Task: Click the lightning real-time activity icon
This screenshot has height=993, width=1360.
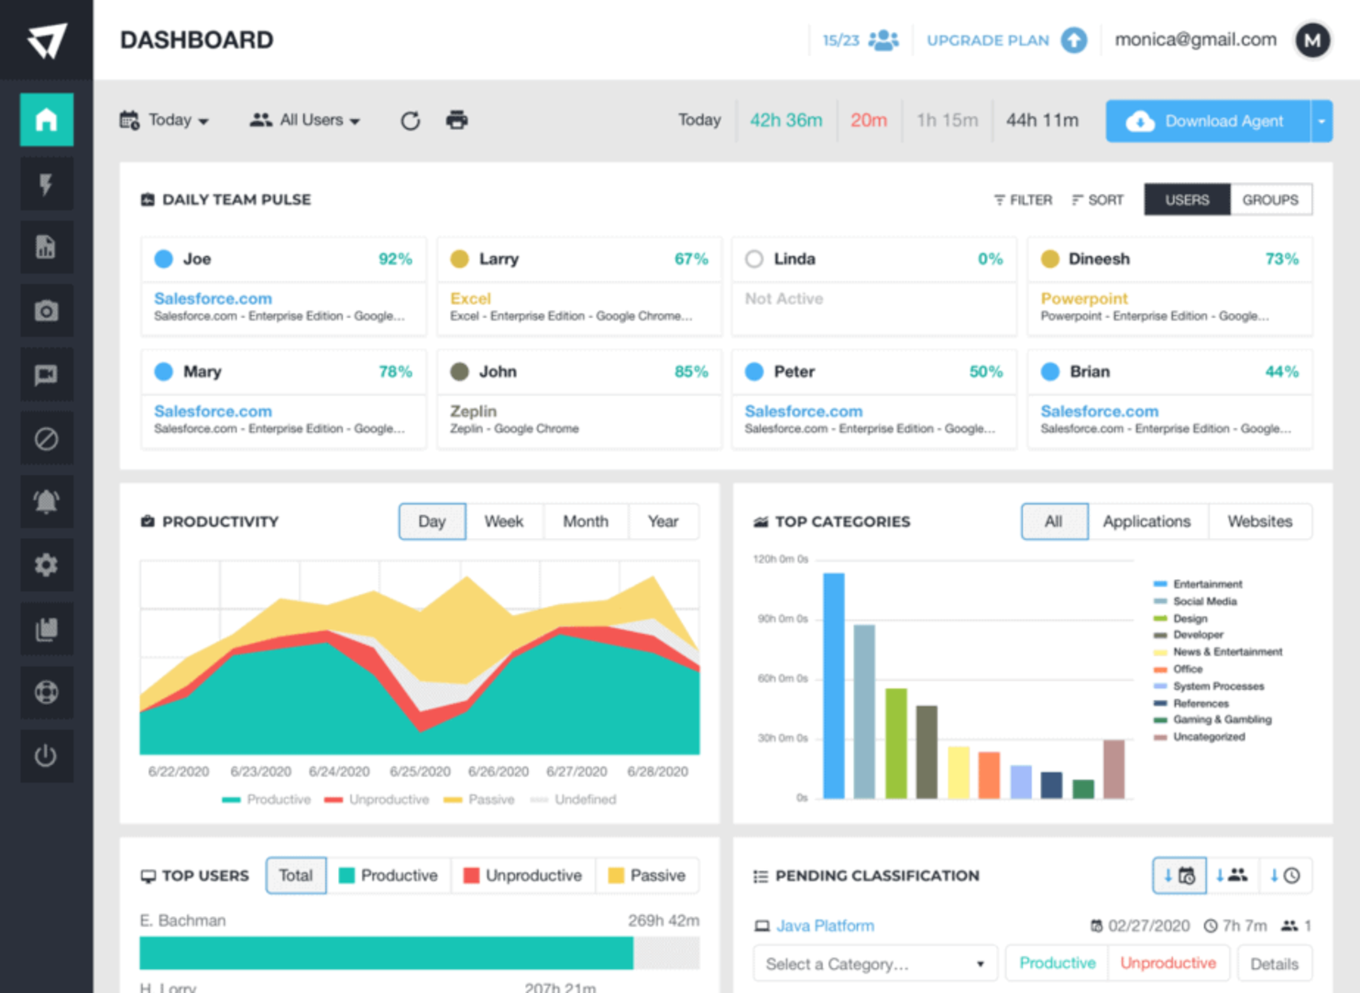Action: 46,184
